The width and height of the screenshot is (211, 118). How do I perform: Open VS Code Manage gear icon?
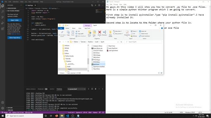(3, 108)
